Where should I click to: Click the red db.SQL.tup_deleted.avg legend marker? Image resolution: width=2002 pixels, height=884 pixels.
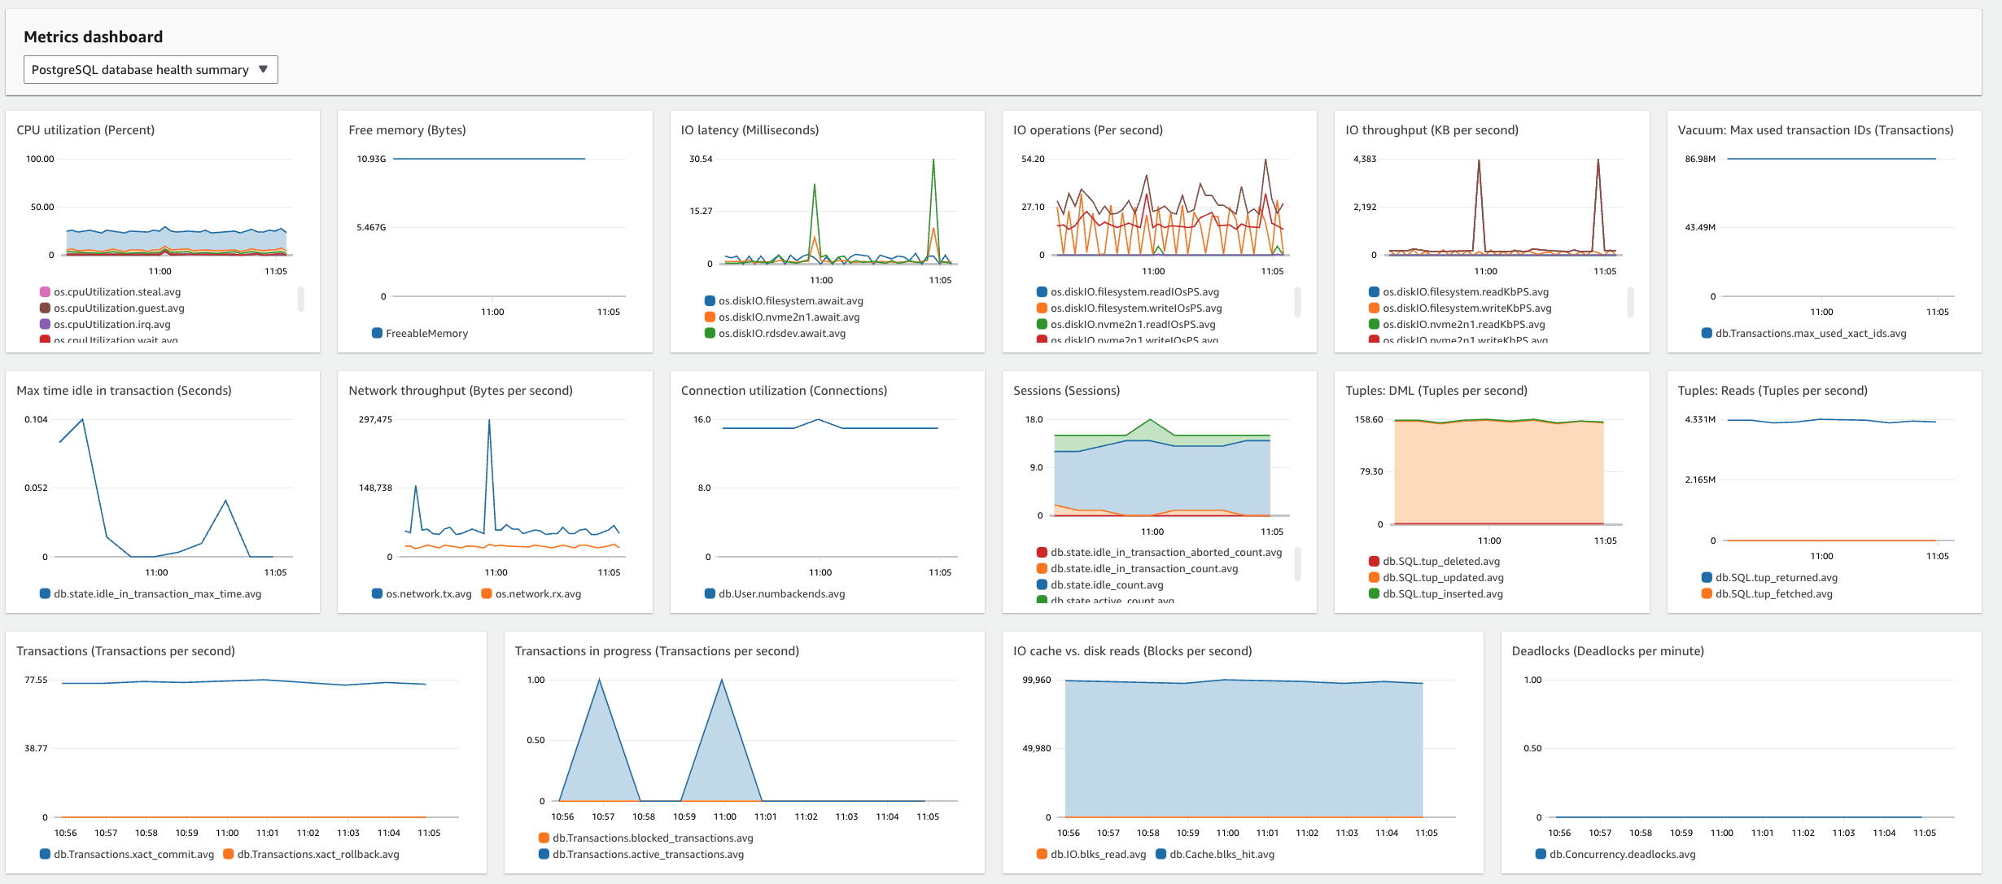[1375, 561]
